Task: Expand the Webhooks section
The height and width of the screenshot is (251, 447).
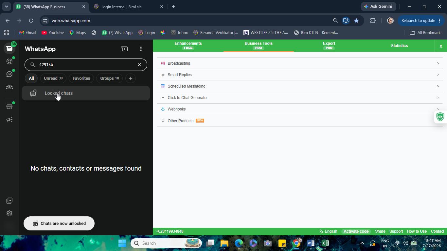Action: (x=300, y=109)
